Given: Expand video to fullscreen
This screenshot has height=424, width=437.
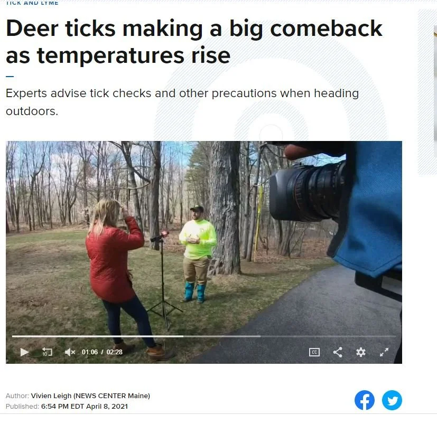Looking at the screenshot, I should point(384,352).
